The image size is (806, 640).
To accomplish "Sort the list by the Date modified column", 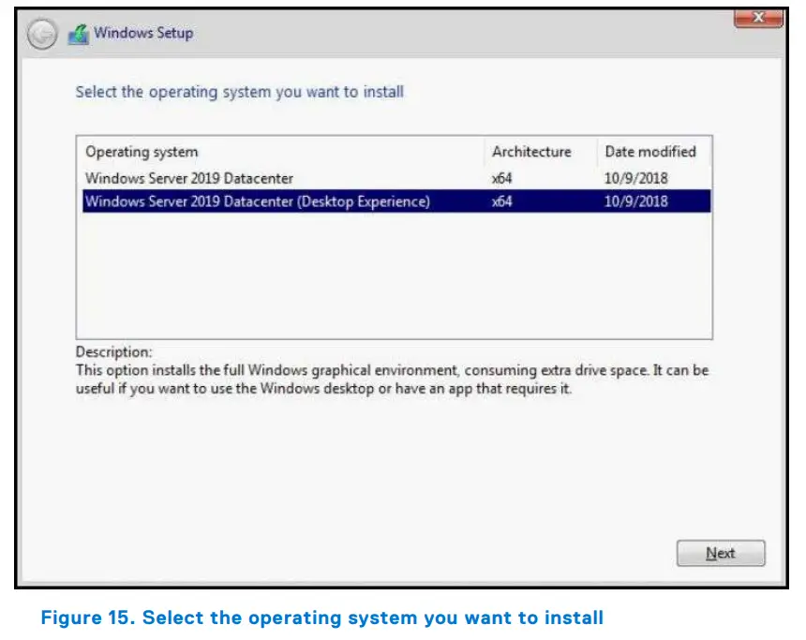I will click(x=650, y=152).
